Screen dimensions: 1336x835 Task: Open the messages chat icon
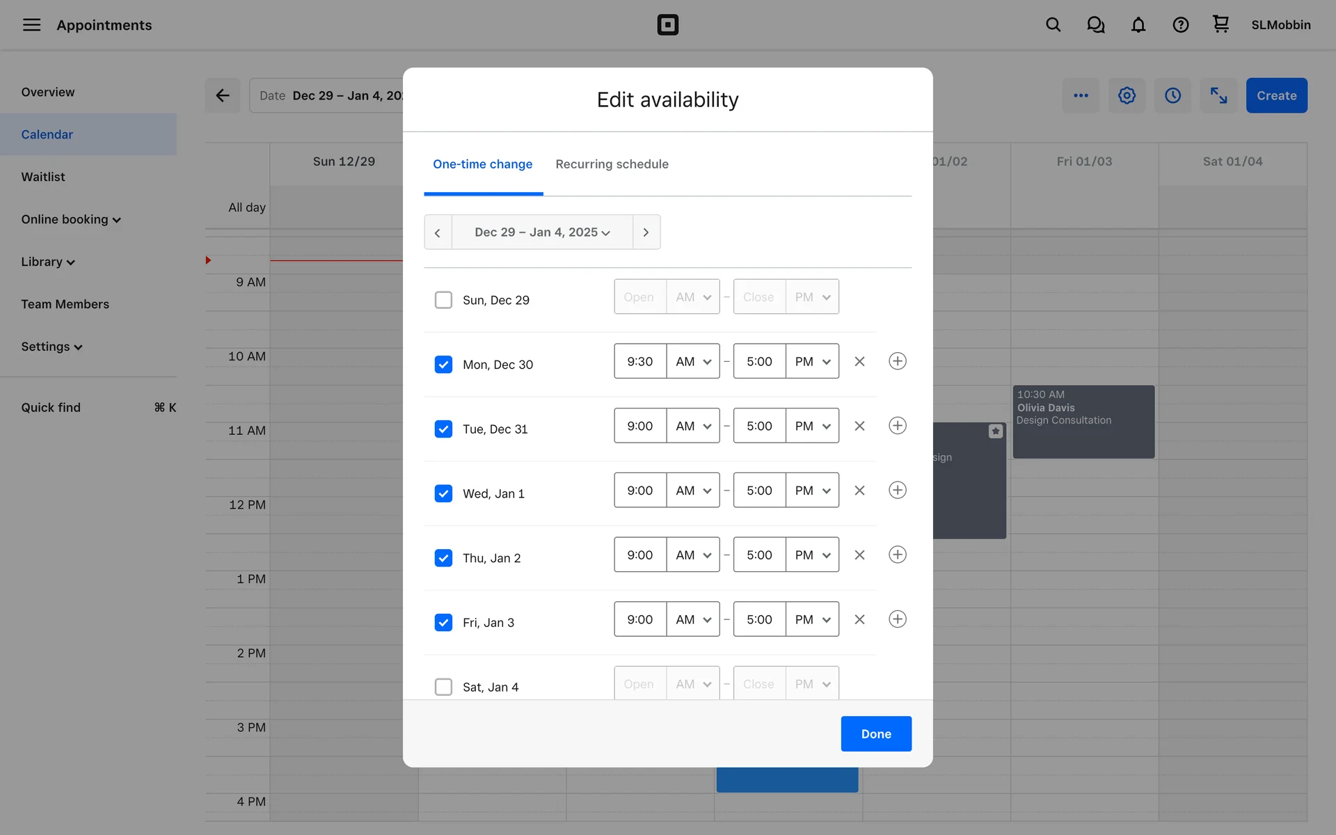(x=1095, y=25)
